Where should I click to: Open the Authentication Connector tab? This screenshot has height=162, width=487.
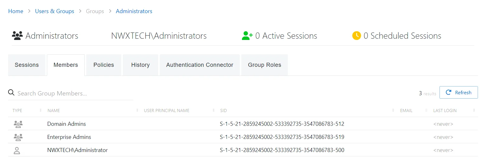tap(200, 65)
